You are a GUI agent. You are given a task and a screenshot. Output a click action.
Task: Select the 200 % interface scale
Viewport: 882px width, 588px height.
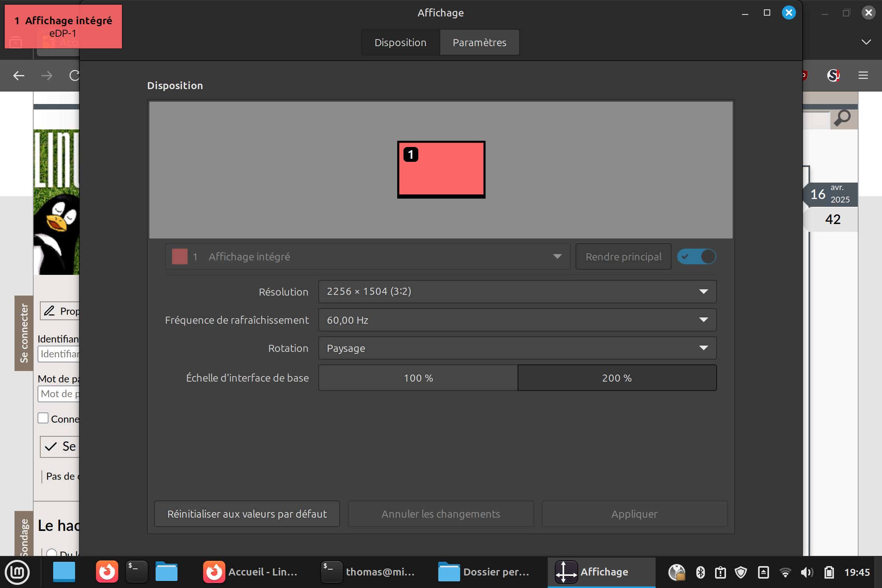pos(617,378)
